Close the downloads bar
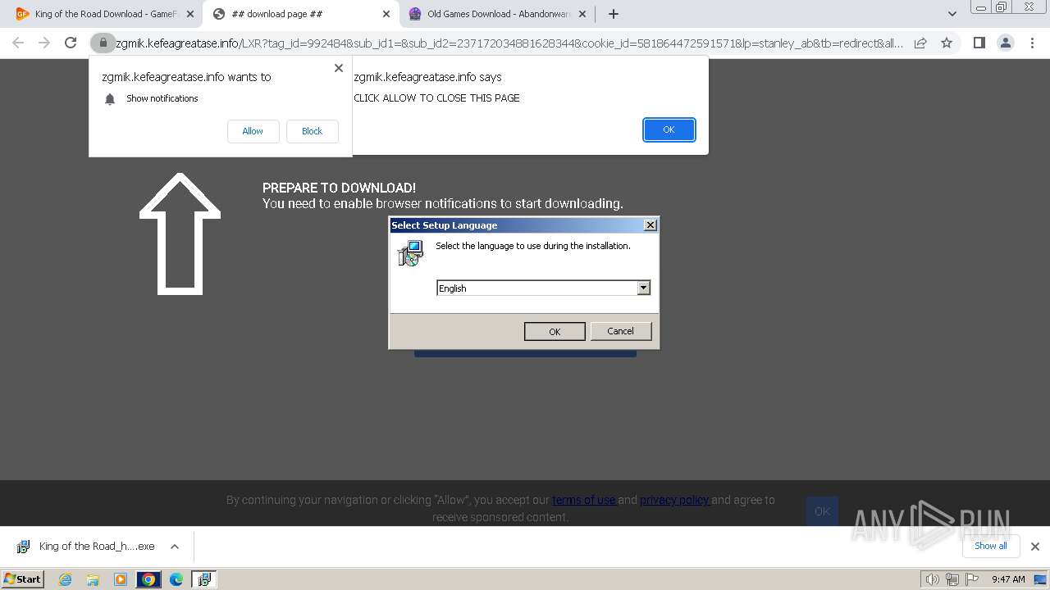1050x590 pixels. pyautogui.click(x=1035, y=547)
